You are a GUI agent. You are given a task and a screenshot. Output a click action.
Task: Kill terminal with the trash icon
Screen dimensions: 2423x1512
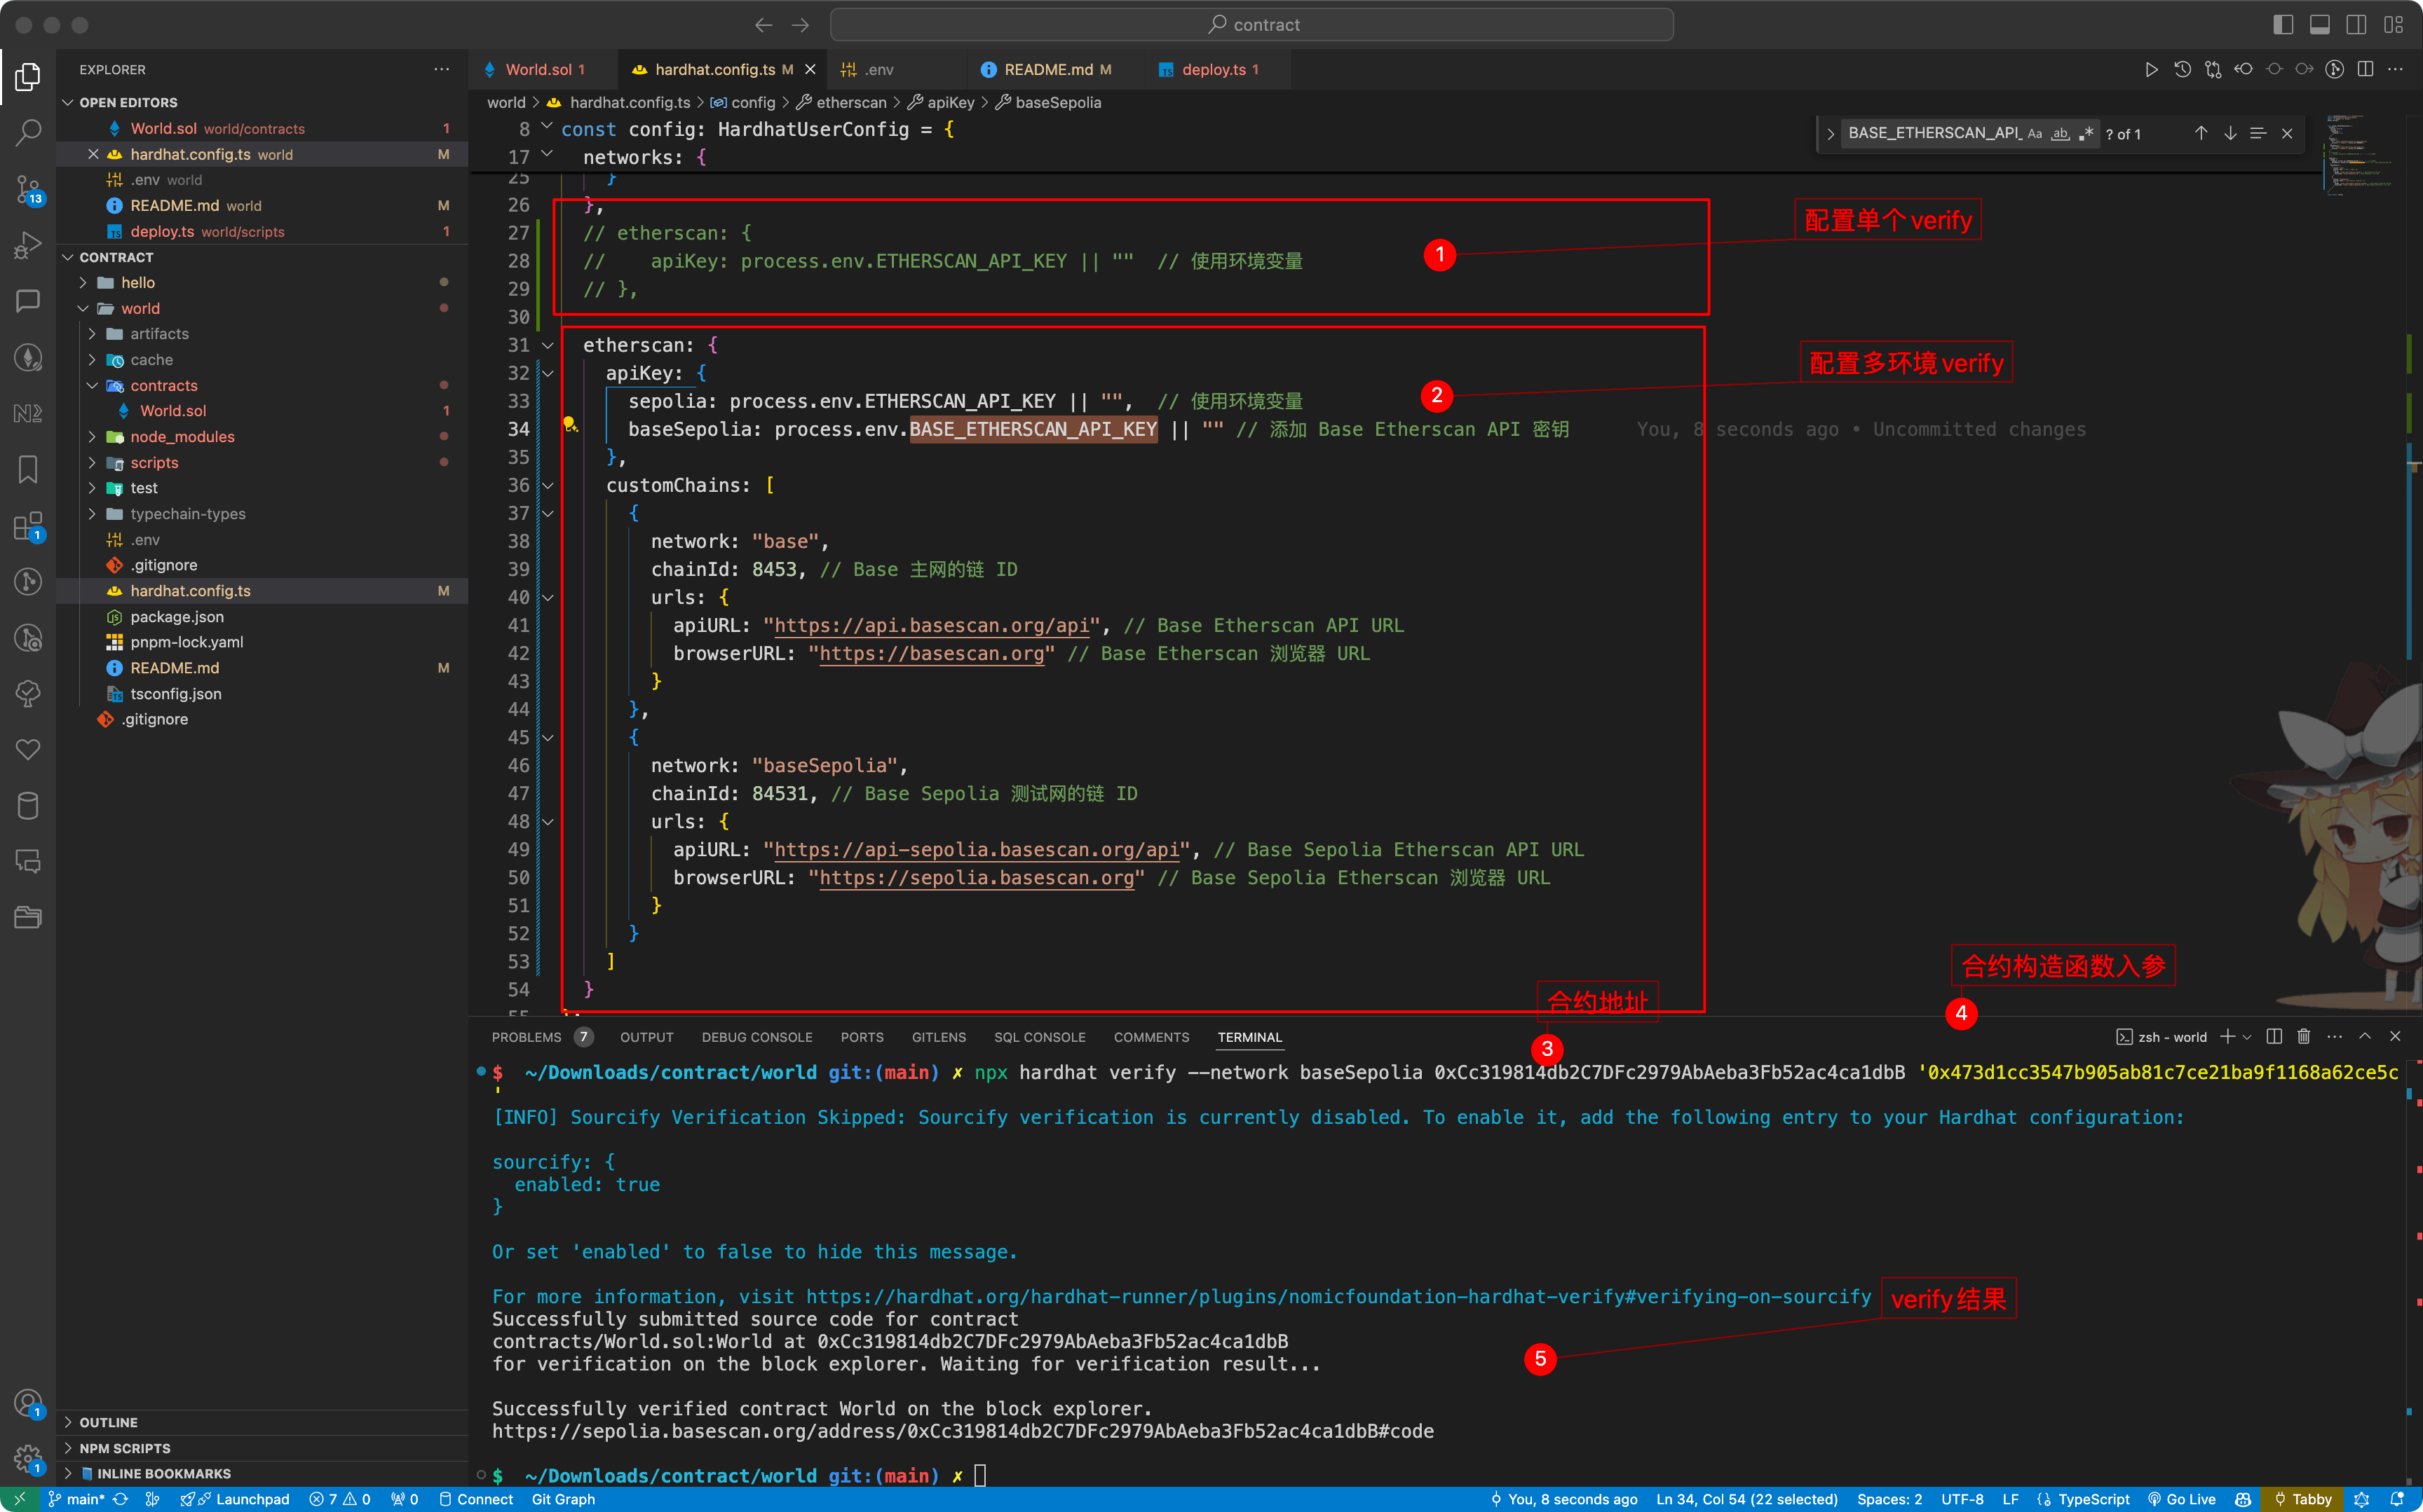(2304, 1036)
